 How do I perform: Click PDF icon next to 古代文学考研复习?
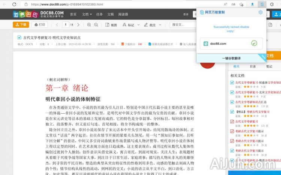coord(232,122)
